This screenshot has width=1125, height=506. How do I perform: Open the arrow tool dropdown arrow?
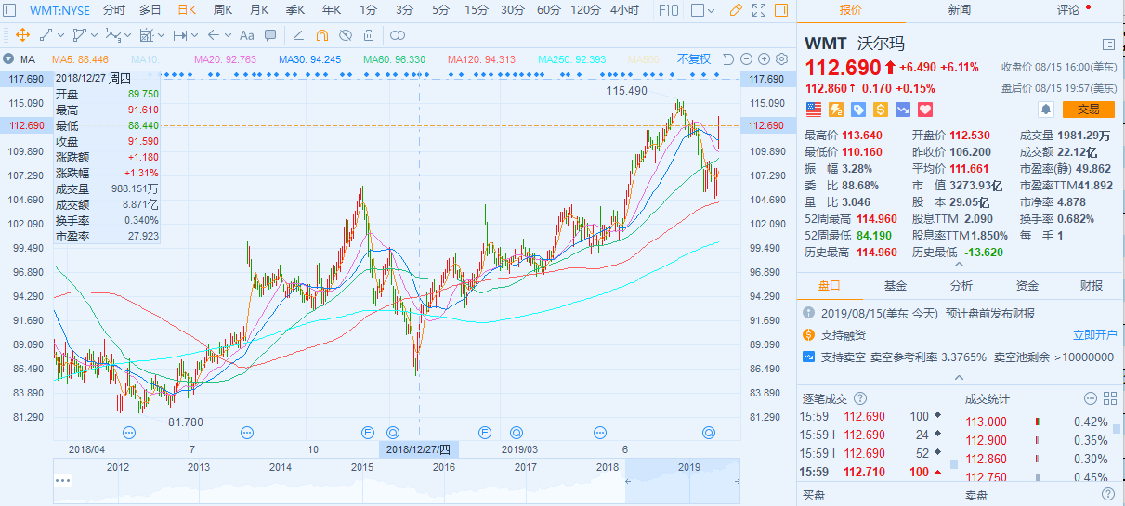click(228, 35)
